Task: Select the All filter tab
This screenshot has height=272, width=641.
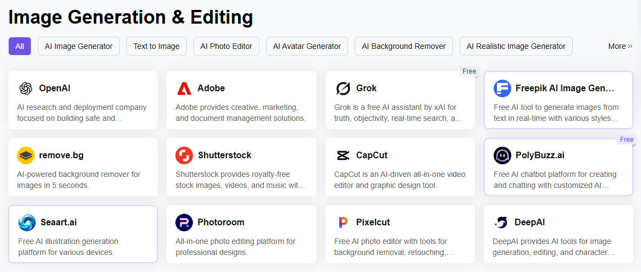Action: [20, 46]
